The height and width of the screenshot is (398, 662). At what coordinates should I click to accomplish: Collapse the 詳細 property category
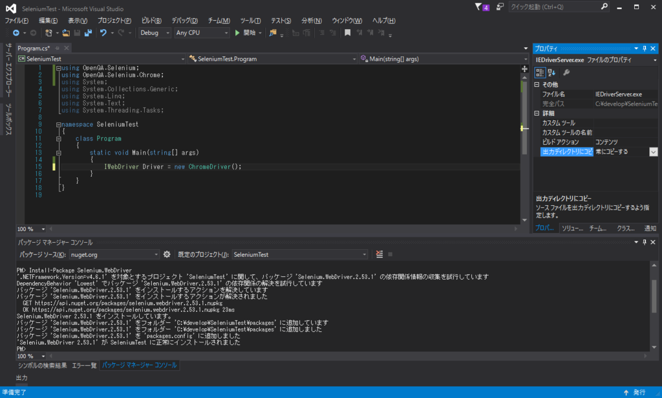pyautogui.click(x=537, y=113)
